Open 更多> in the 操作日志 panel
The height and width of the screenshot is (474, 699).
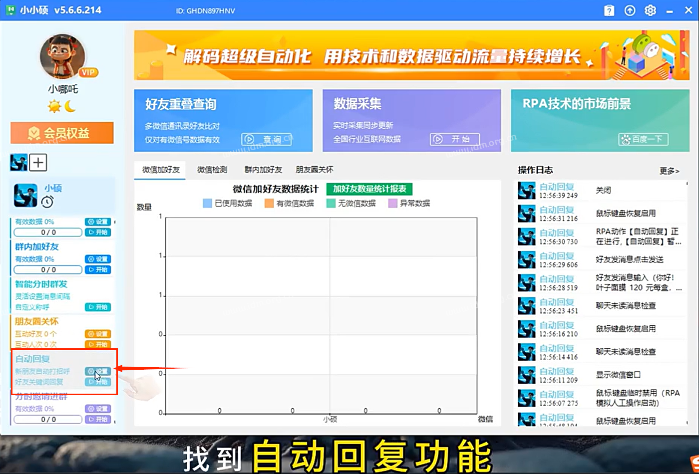point(669,171)
